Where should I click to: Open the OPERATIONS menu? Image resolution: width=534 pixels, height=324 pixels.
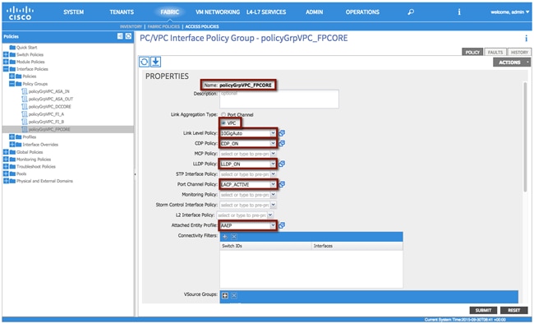[x=362, y=12]
